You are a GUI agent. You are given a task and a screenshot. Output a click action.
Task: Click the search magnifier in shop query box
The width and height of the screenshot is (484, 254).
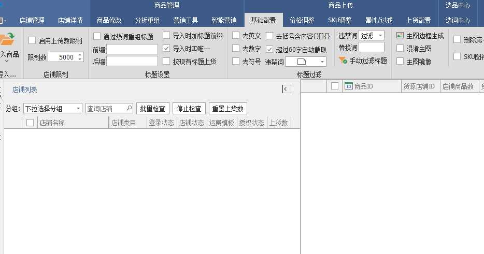129,109
